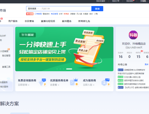This screenshot has width=149, height=114.
Task: Open announcement 引流大赛4.0规则公告
Action: tap(132, 77)
